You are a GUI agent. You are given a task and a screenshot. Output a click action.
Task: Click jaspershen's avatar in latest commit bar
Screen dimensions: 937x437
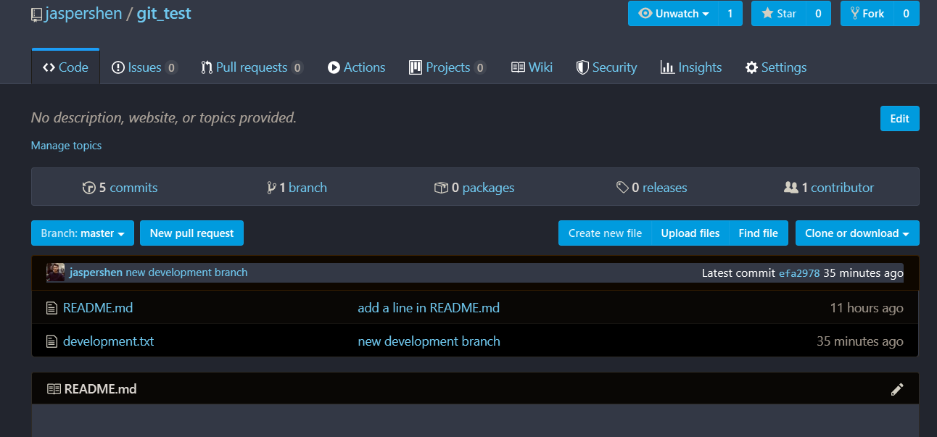[x=56, y=272]
